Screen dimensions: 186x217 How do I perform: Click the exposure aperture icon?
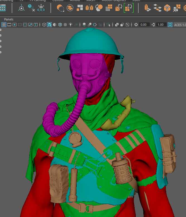point(136,25)
